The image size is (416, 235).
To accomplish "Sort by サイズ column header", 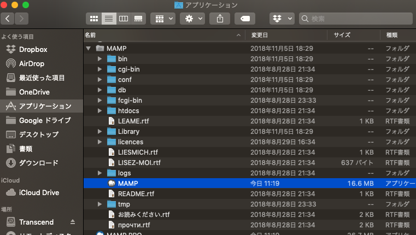I will point(353,35).
